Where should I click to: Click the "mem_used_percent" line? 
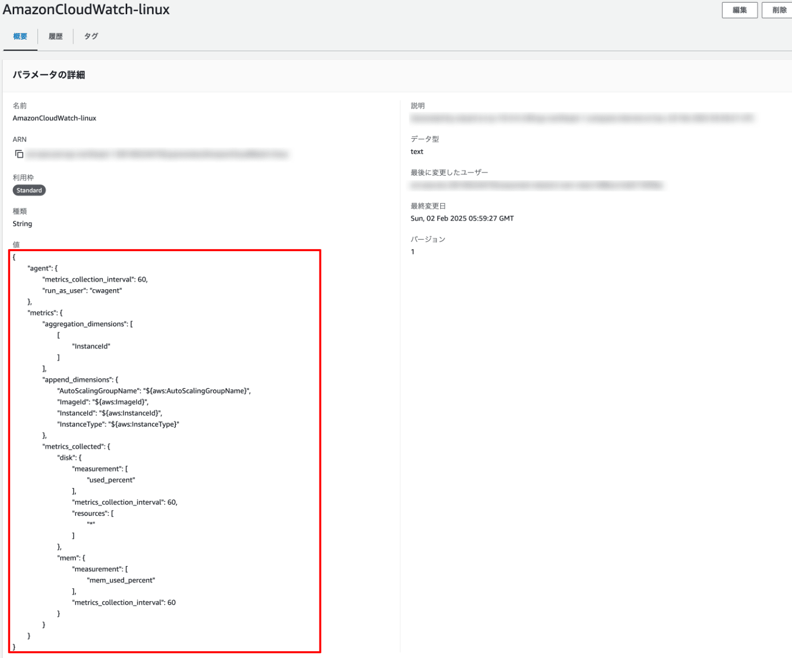(x=121, y=580)
